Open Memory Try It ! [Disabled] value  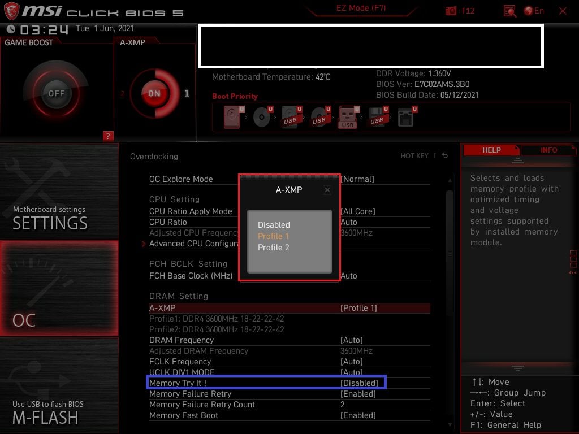pos(359,383)
